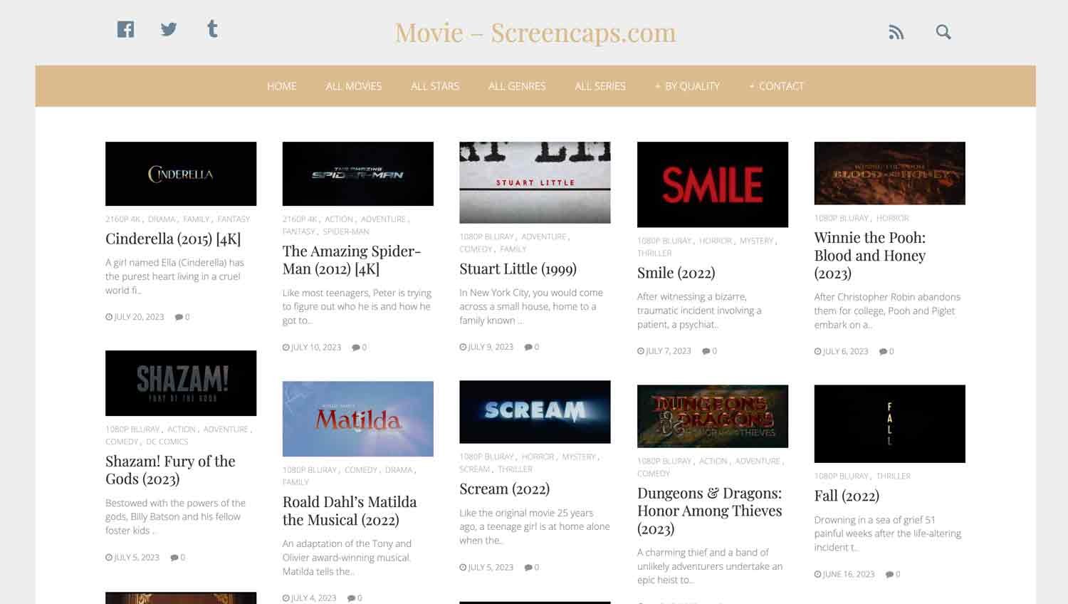Open the Twitter profile icon
This screenshot has width=1068, height=604.
[169, 29]
